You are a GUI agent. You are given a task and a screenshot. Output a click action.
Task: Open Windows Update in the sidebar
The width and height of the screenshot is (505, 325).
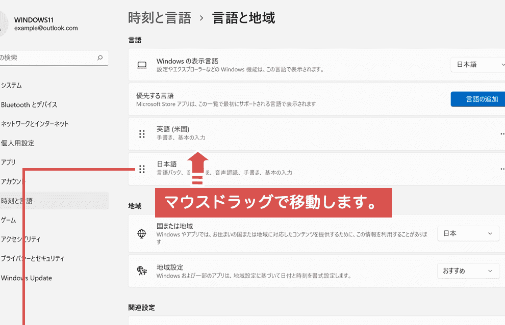click(x=27, y=278)
